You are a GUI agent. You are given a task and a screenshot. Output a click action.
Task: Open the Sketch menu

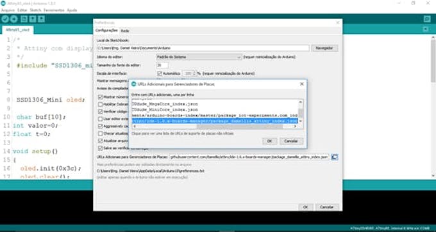[x=35, y=10]
